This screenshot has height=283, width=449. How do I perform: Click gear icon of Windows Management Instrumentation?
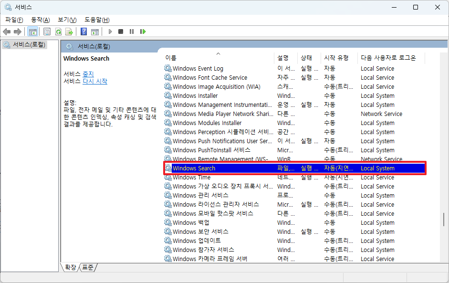tap(167, 105)
